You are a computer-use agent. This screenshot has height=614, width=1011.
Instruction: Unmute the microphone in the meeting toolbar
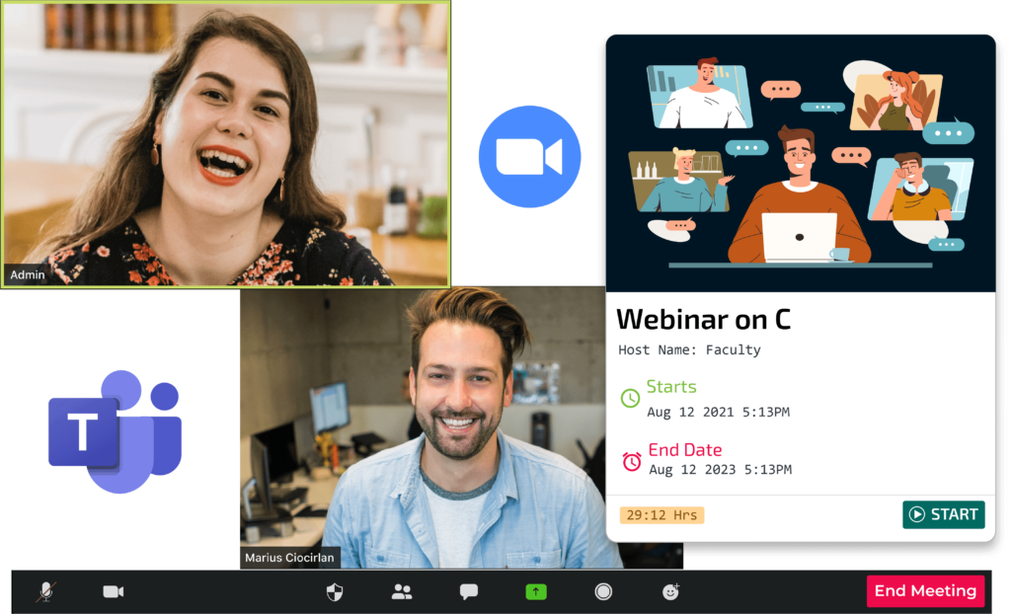pos(45,591)
